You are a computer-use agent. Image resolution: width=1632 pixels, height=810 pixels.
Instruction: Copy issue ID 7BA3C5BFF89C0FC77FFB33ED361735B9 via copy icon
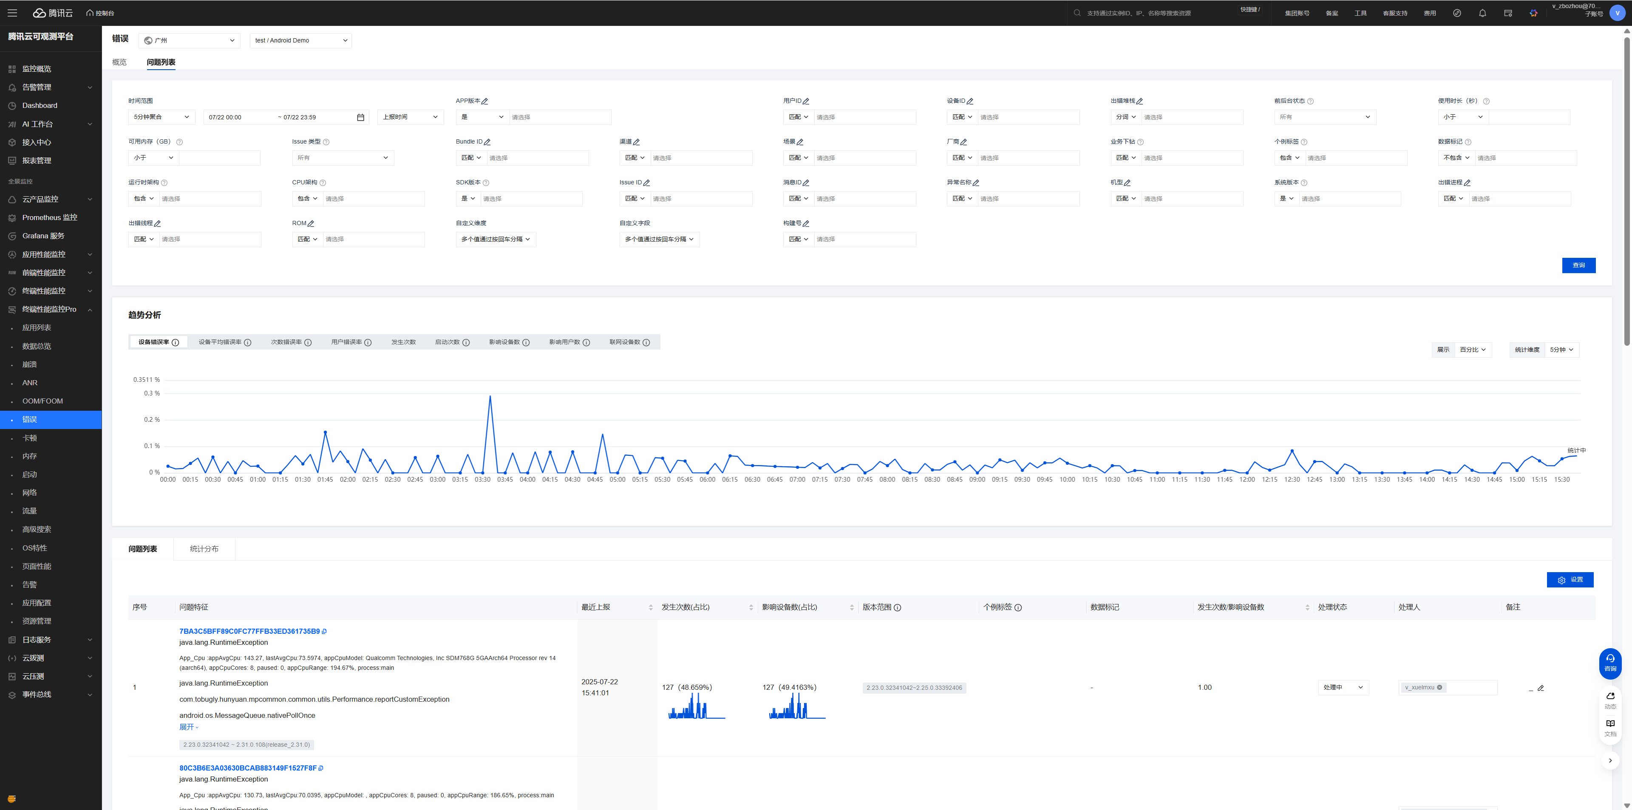coord(324,632)
